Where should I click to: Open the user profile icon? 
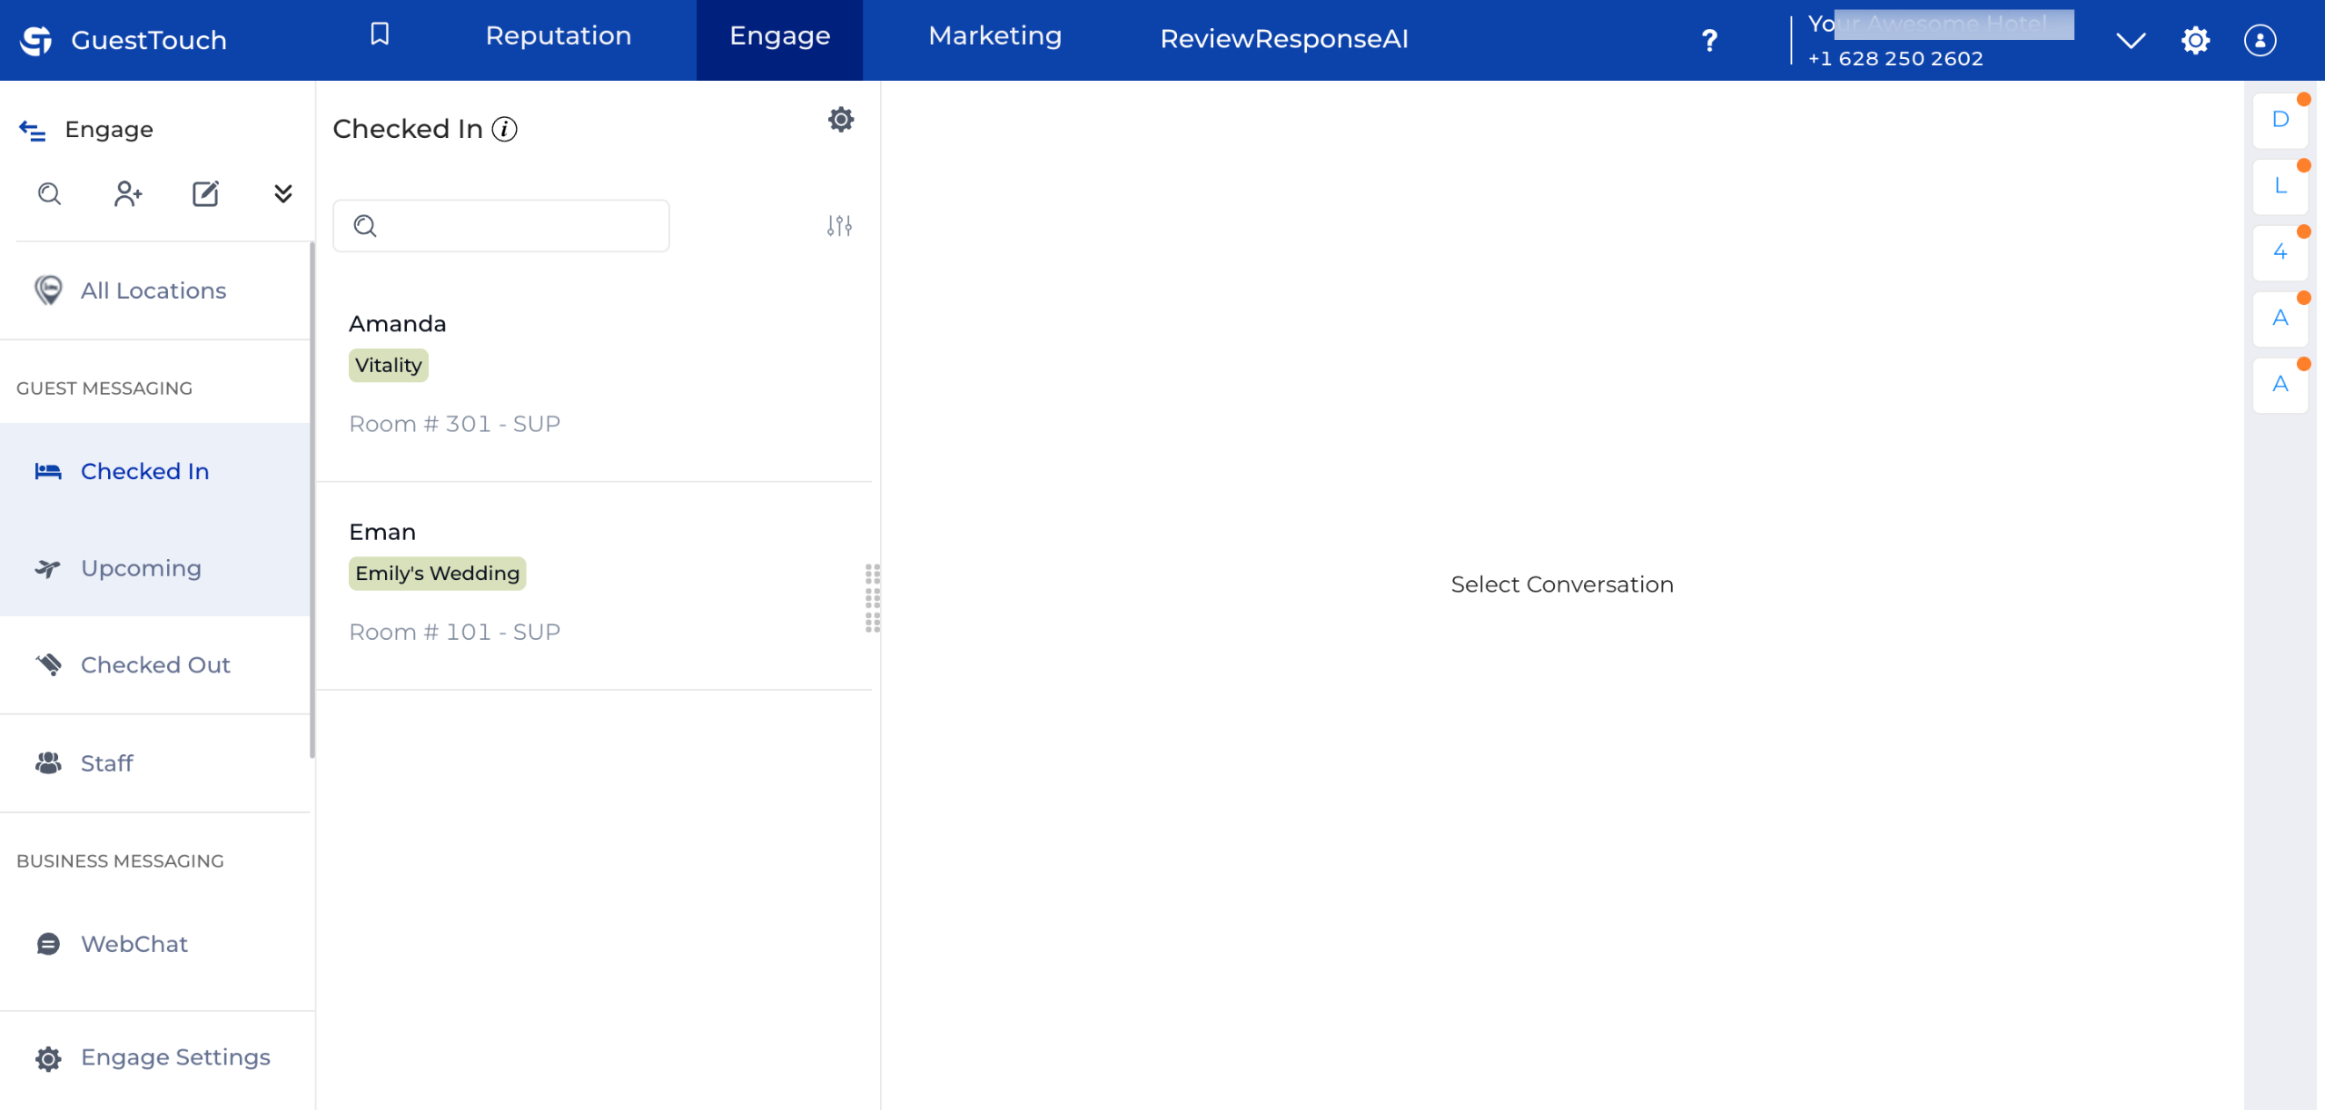point(2260,40)
